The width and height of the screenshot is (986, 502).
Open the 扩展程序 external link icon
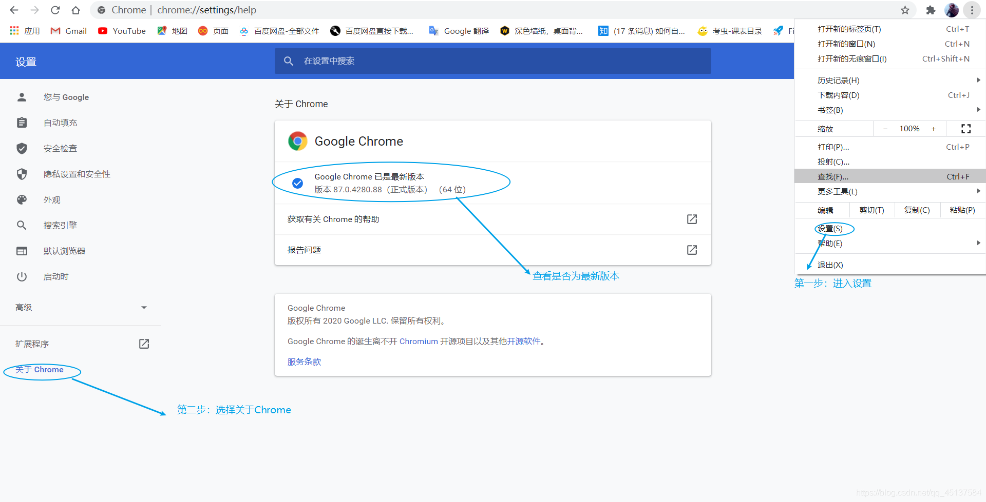(144, 344)
